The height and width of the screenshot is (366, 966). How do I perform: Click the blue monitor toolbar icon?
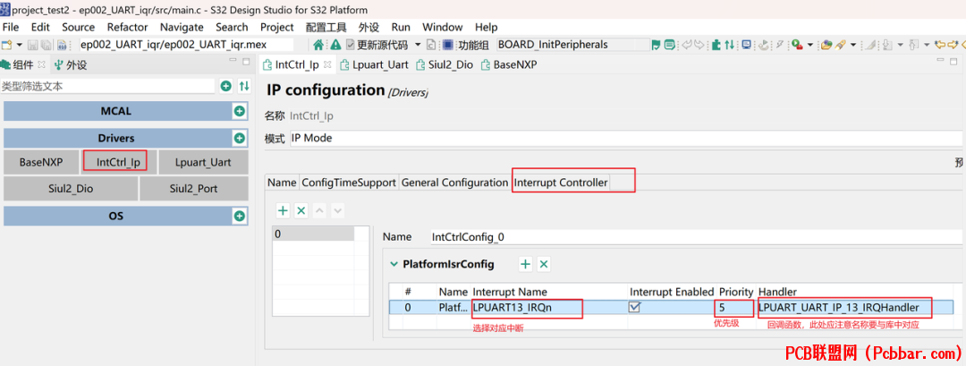point(747,45)
